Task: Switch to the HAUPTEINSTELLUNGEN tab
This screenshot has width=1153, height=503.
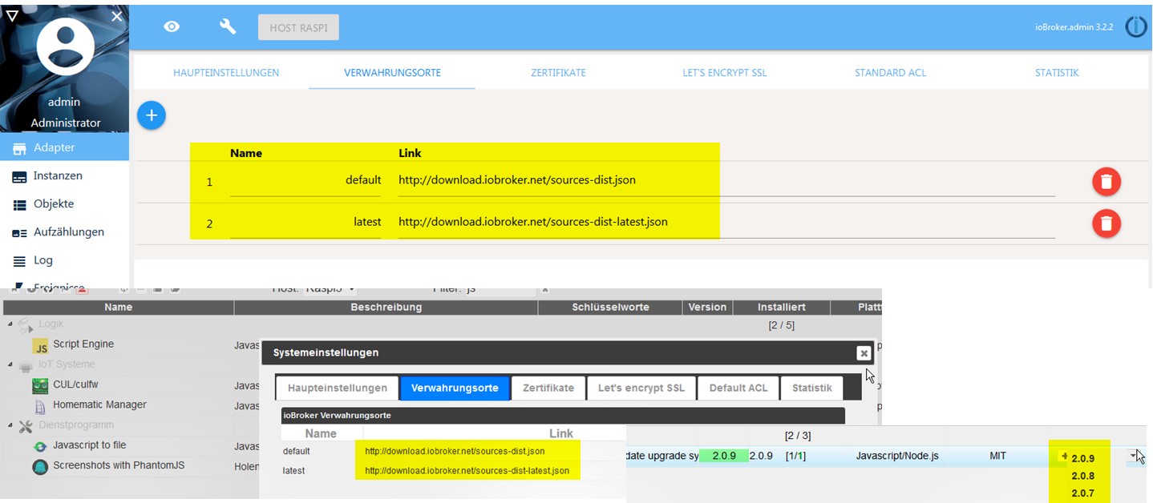Action: coord(226,72)
